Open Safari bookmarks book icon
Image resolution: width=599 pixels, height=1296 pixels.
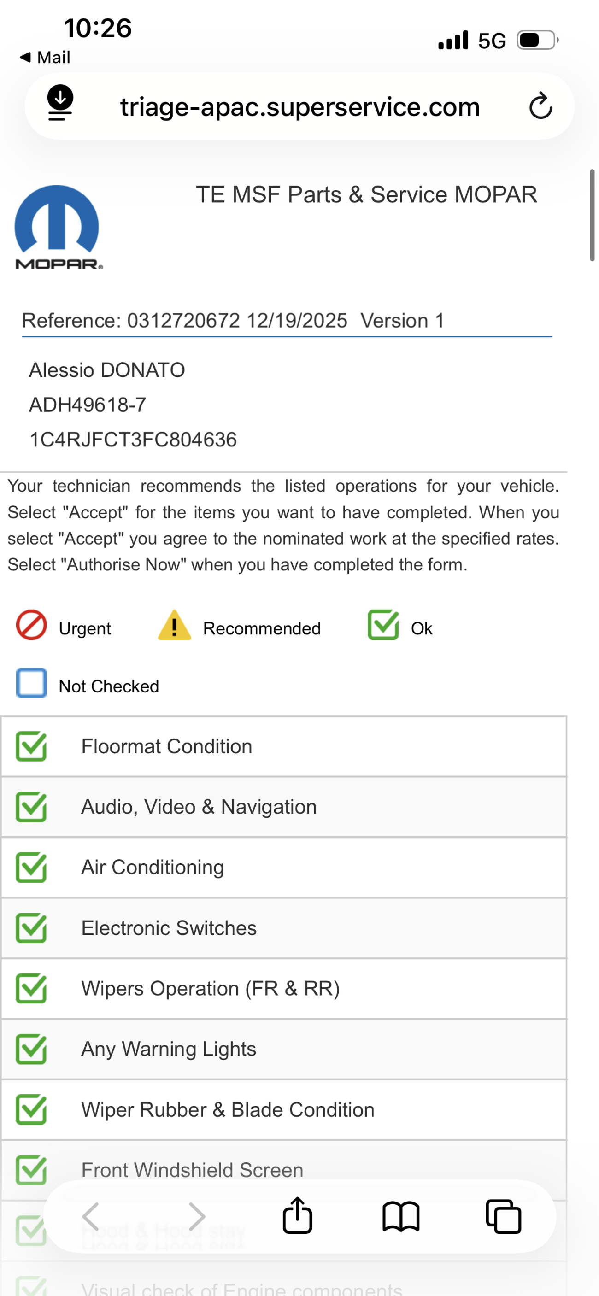[401, 1216]
